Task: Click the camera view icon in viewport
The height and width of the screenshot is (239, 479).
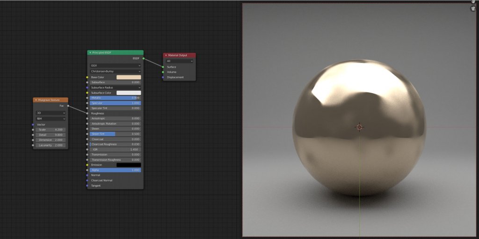Action: tap(473, 8)
